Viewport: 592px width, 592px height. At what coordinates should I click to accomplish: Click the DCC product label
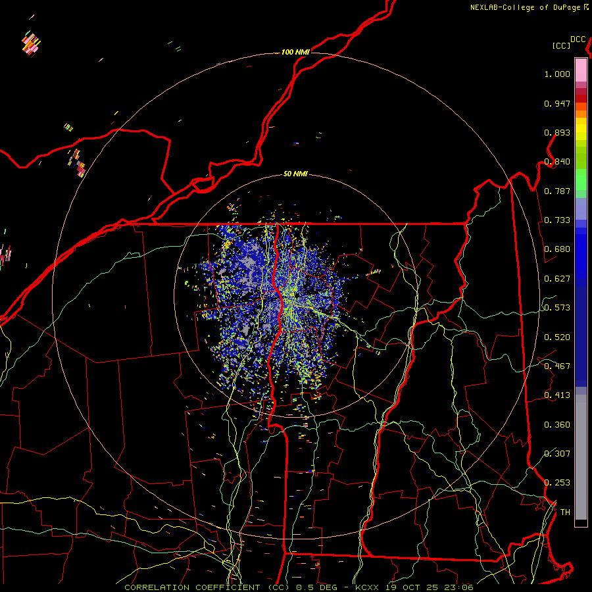click(578, 39)
